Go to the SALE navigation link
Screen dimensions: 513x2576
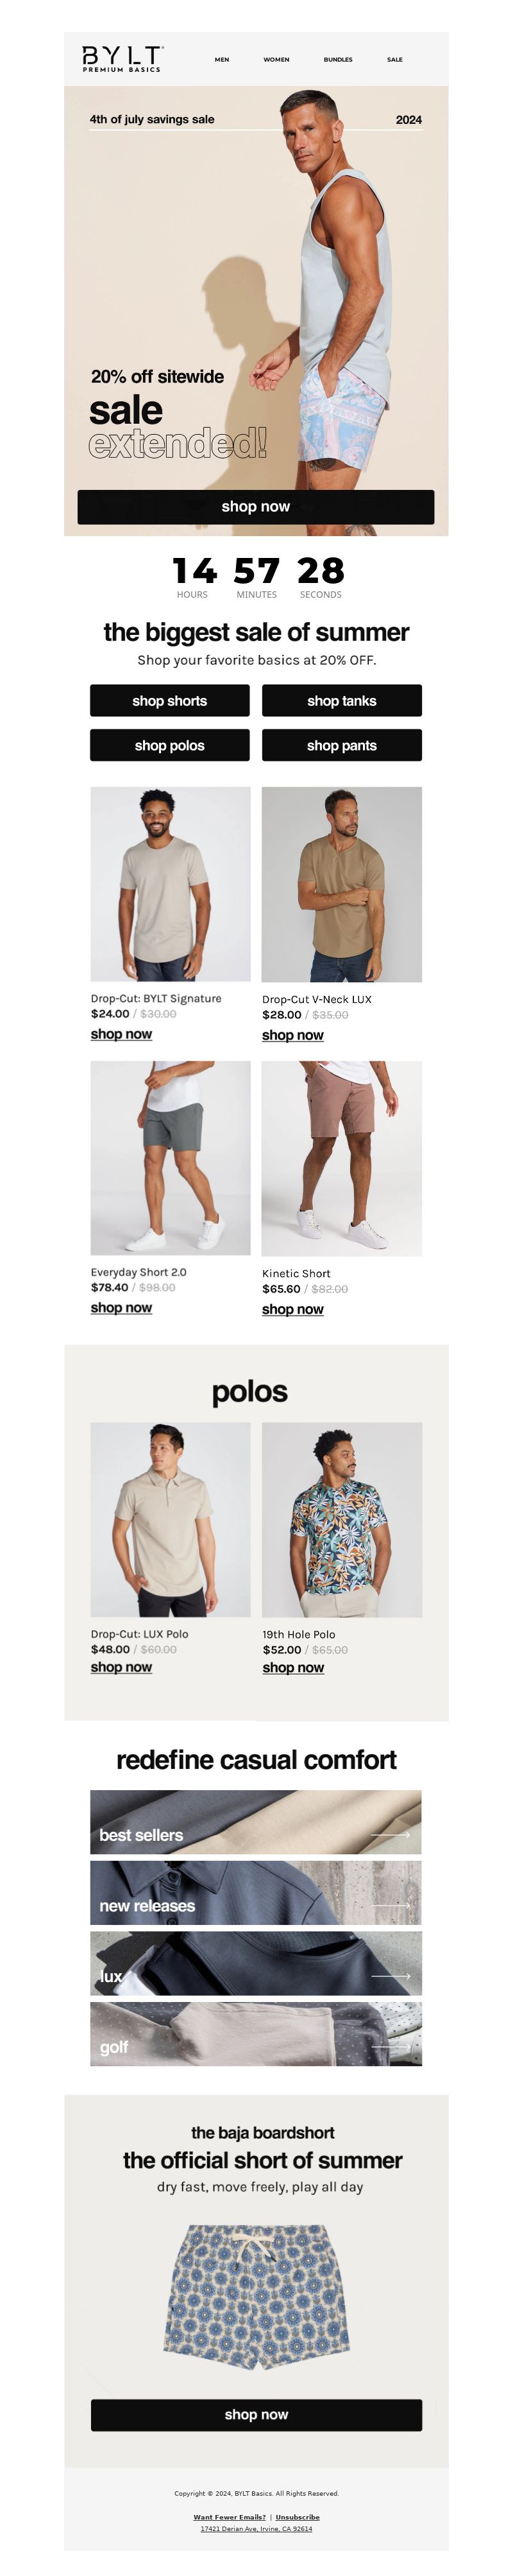tap(395, 60)
